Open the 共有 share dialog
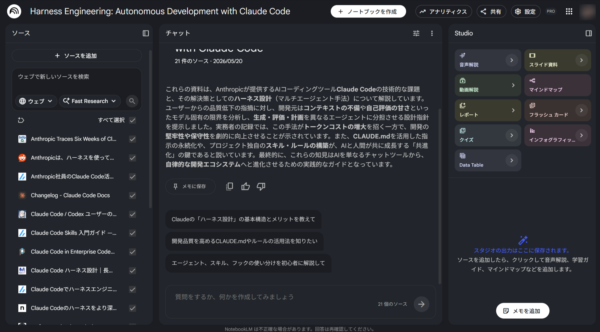Screen dimensions: 600x332 tap(491, 11)
